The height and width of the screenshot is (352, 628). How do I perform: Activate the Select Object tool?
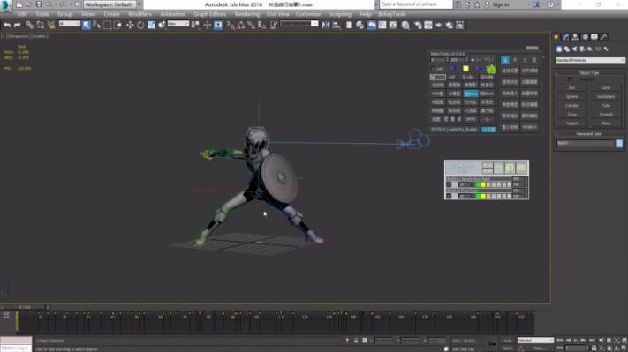click(x=86, y=25)
